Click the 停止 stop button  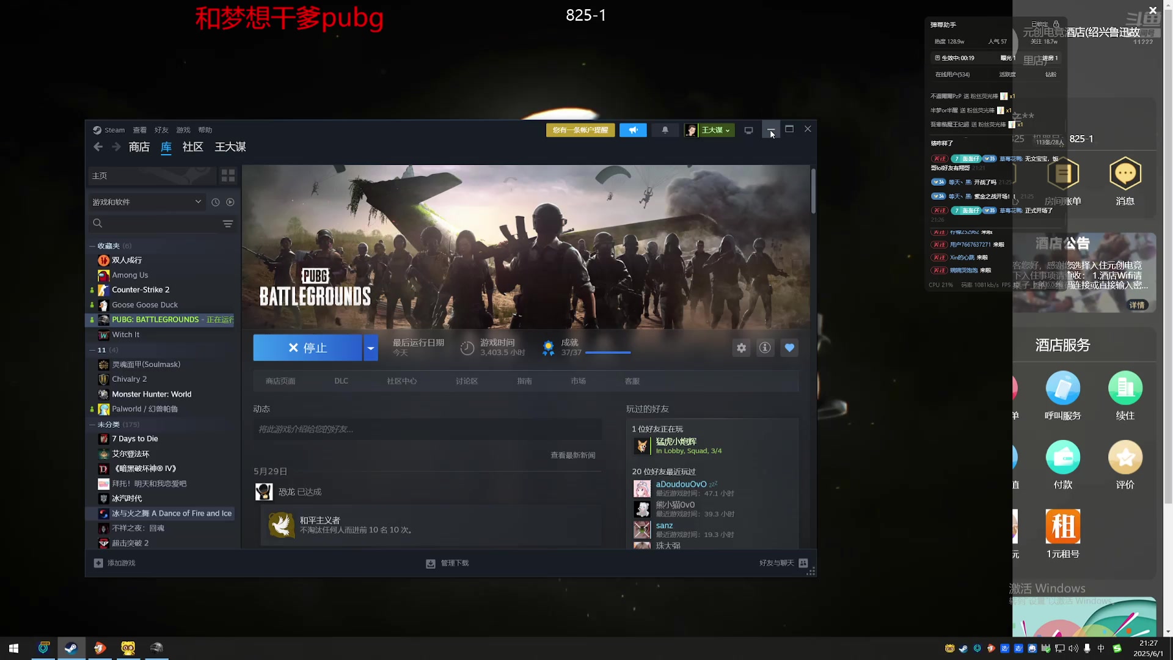point(308,348)
